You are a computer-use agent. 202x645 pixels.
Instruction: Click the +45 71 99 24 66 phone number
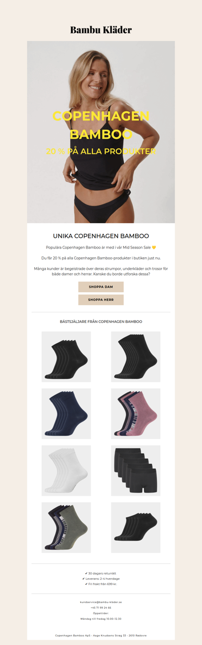(x=101, y=608)
